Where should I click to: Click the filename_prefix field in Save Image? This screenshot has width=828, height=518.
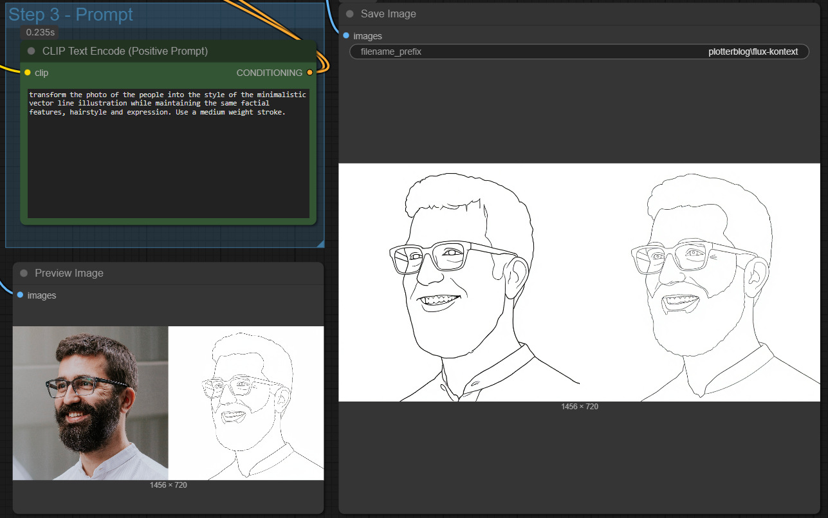[x=579, y=51]
